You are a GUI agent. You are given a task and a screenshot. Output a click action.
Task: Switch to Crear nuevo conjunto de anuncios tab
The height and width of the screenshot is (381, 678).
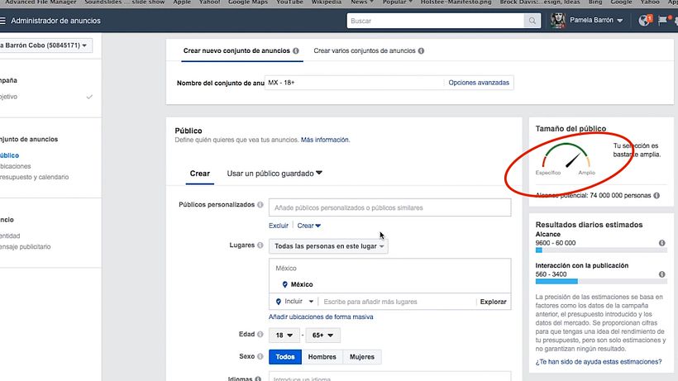pos(241,50)
